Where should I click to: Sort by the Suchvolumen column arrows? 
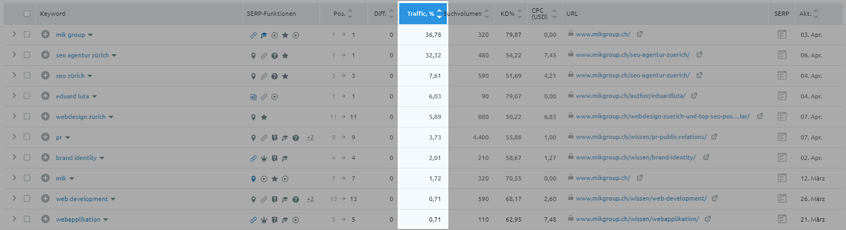[487, 14]
